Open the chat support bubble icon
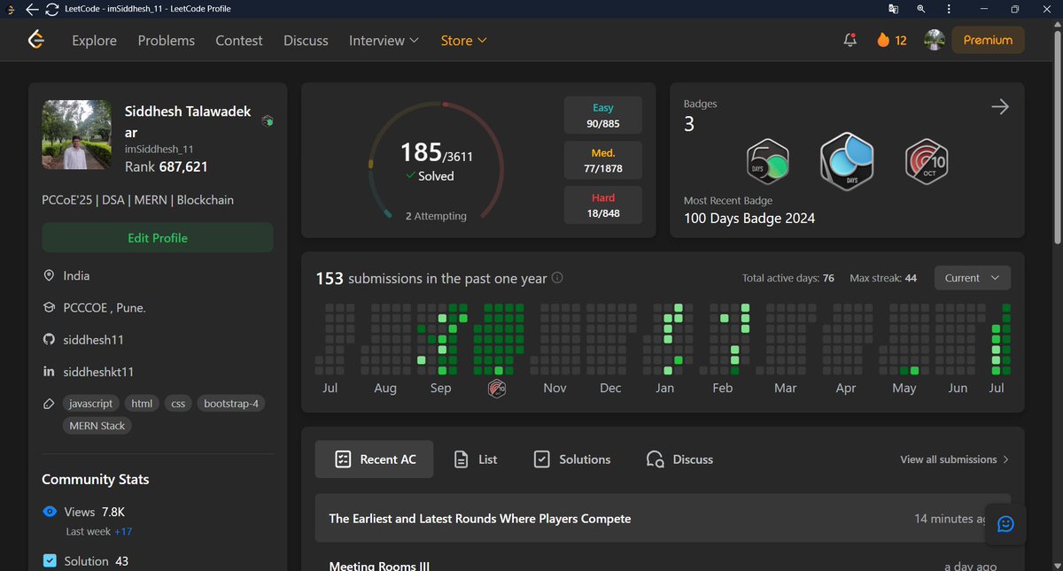1063x571 pixels. point(1005,524)
